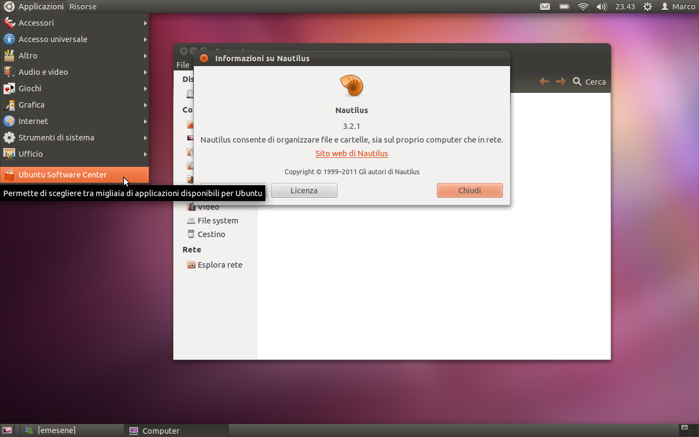Image resolution: width=699 pixels, height=437 pixels.
Task: Click the Wi-Fi network indicator icon
Action: (x=583, y=7)
